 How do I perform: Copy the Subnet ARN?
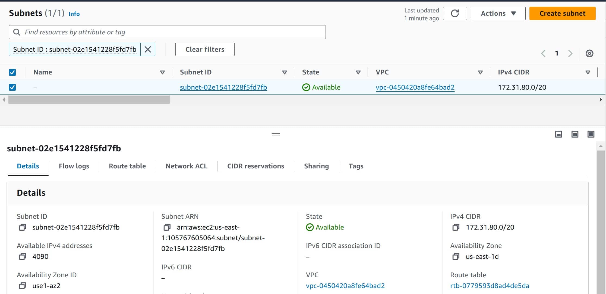(167, 227)
